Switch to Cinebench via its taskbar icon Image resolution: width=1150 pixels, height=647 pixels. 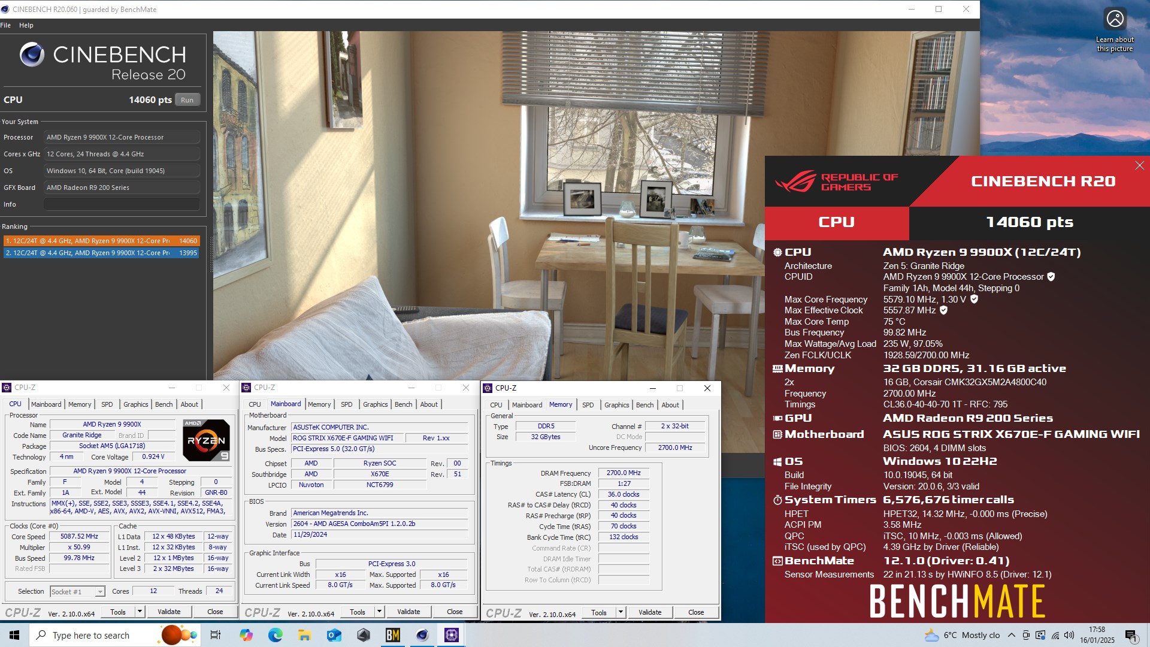click(422, 635)
